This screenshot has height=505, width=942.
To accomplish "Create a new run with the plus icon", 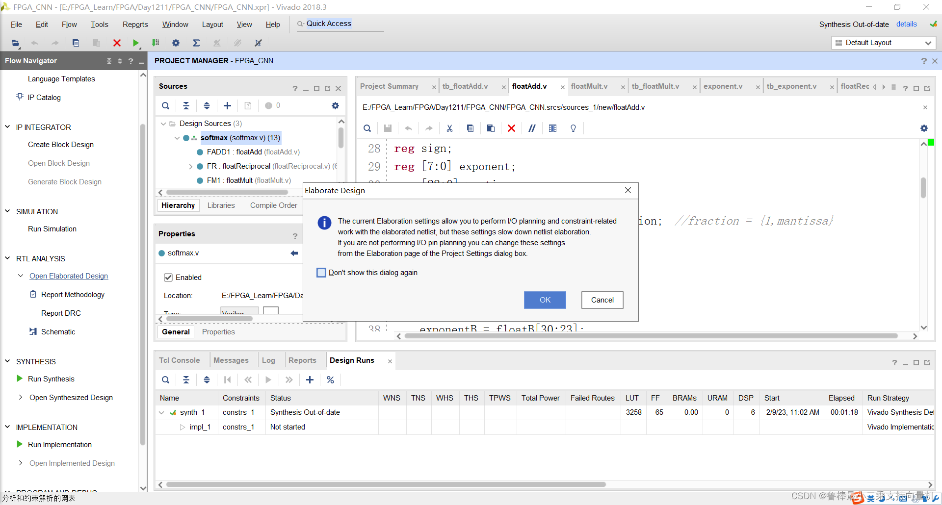I will coord(310,380).
